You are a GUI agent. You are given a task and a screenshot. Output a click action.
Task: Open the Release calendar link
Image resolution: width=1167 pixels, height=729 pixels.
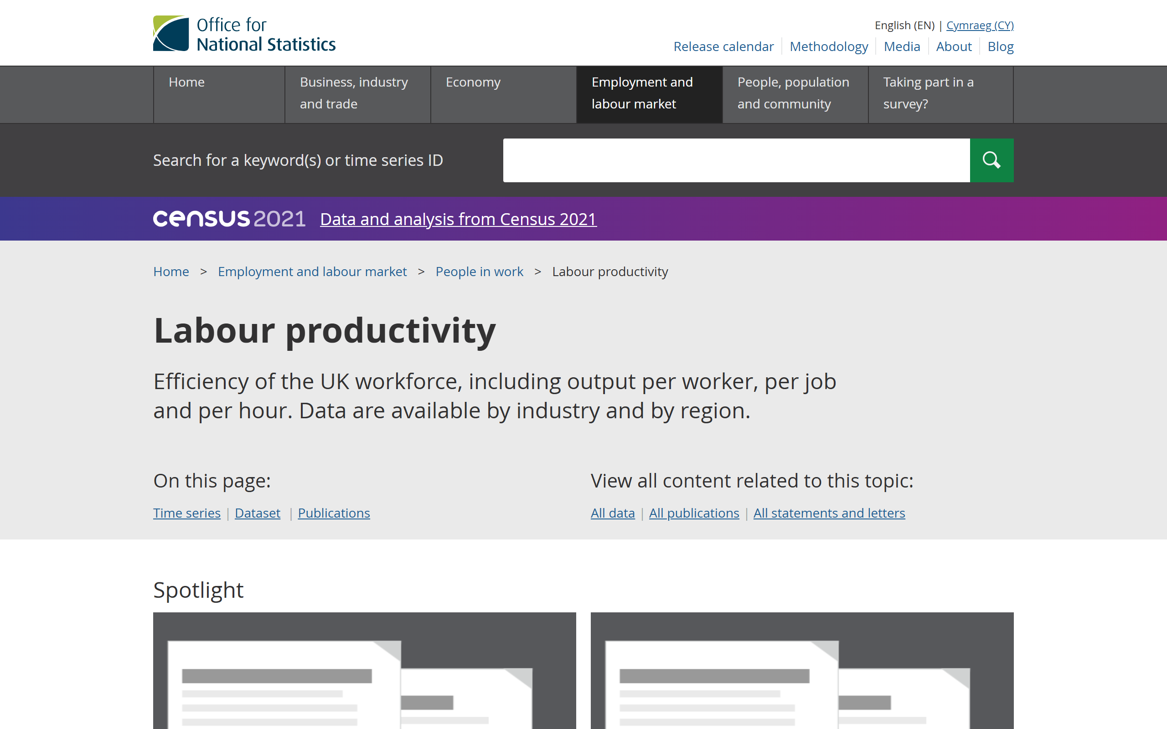[723, 46]
